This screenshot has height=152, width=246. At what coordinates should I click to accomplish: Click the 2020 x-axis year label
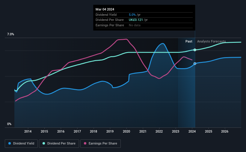click(126, 131)
